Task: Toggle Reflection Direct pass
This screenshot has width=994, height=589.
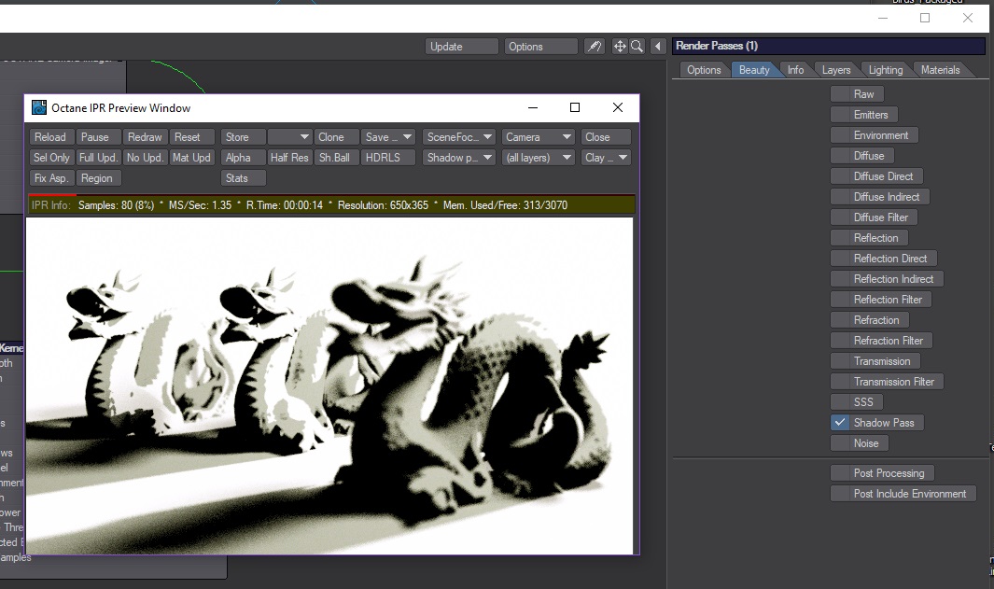Action: pyautogui.click(x=840, y=258)
